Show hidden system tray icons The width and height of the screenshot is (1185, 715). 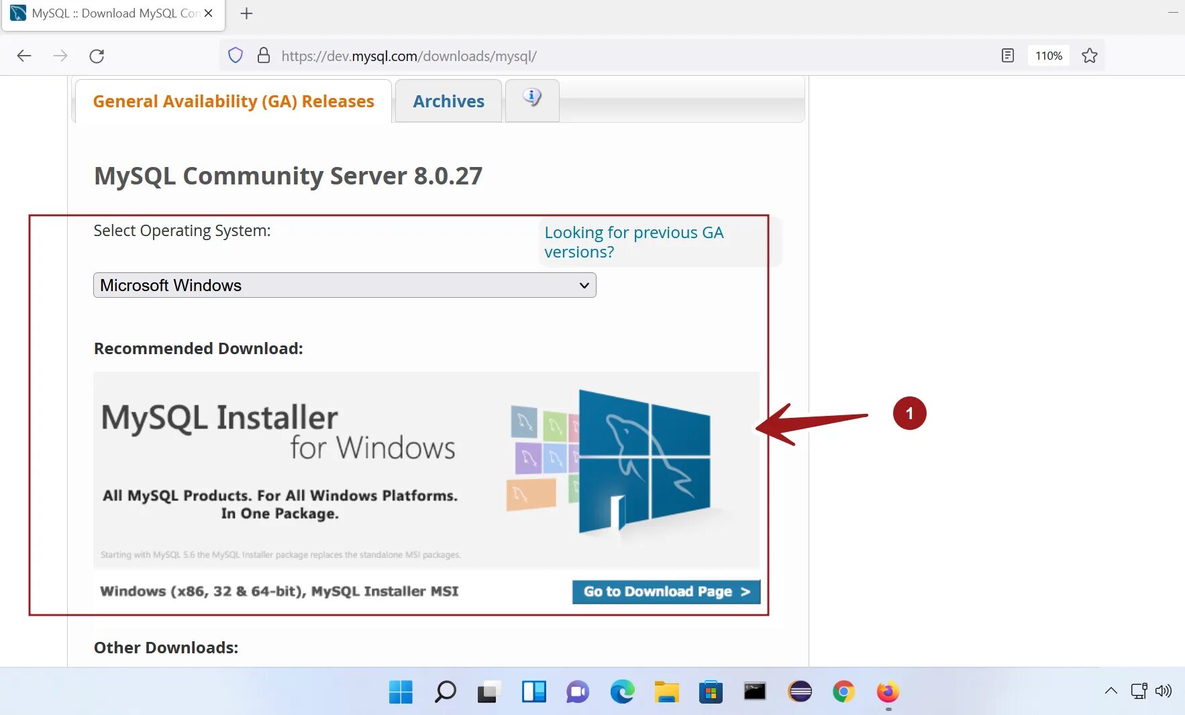1111,691
